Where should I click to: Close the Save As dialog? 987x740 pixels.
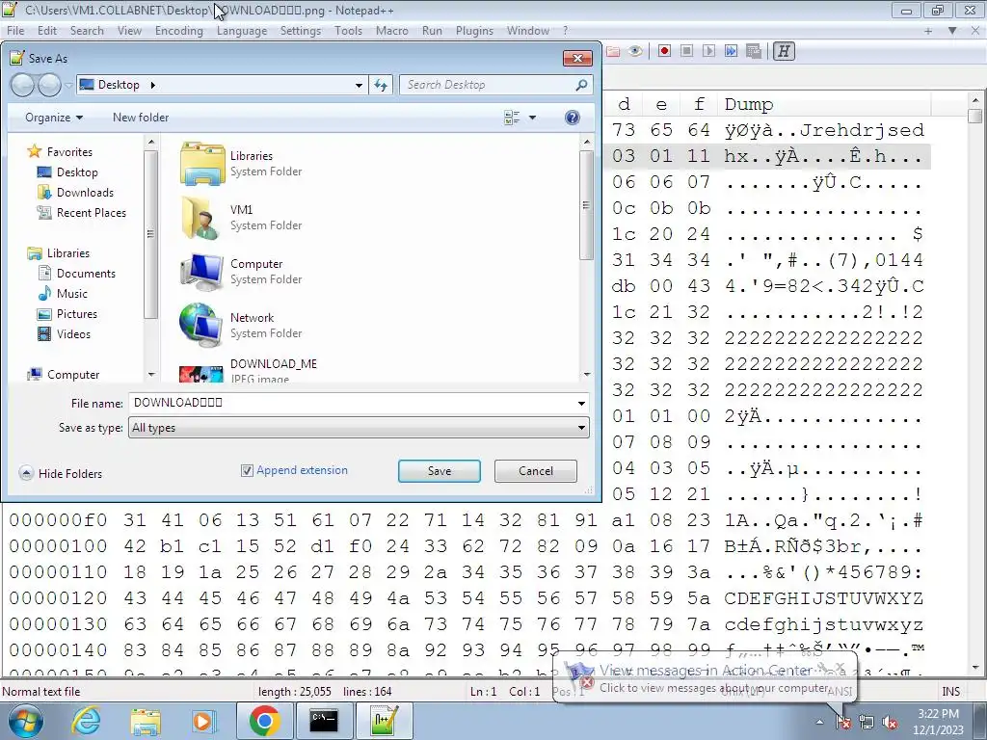click(577, 59)
